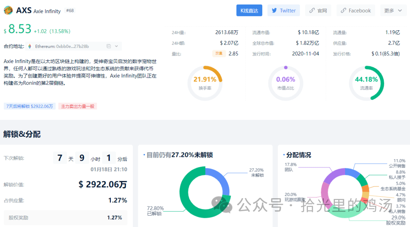Click the 7天后将解锁 $2922.06万 tag
Screen dimensions: 410x227
point(30,106)
